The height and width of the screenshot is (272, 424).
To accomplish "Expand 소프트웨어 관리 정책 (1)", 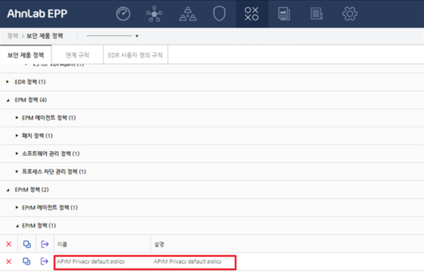I will pyautogui.click(x=17, y=154).
